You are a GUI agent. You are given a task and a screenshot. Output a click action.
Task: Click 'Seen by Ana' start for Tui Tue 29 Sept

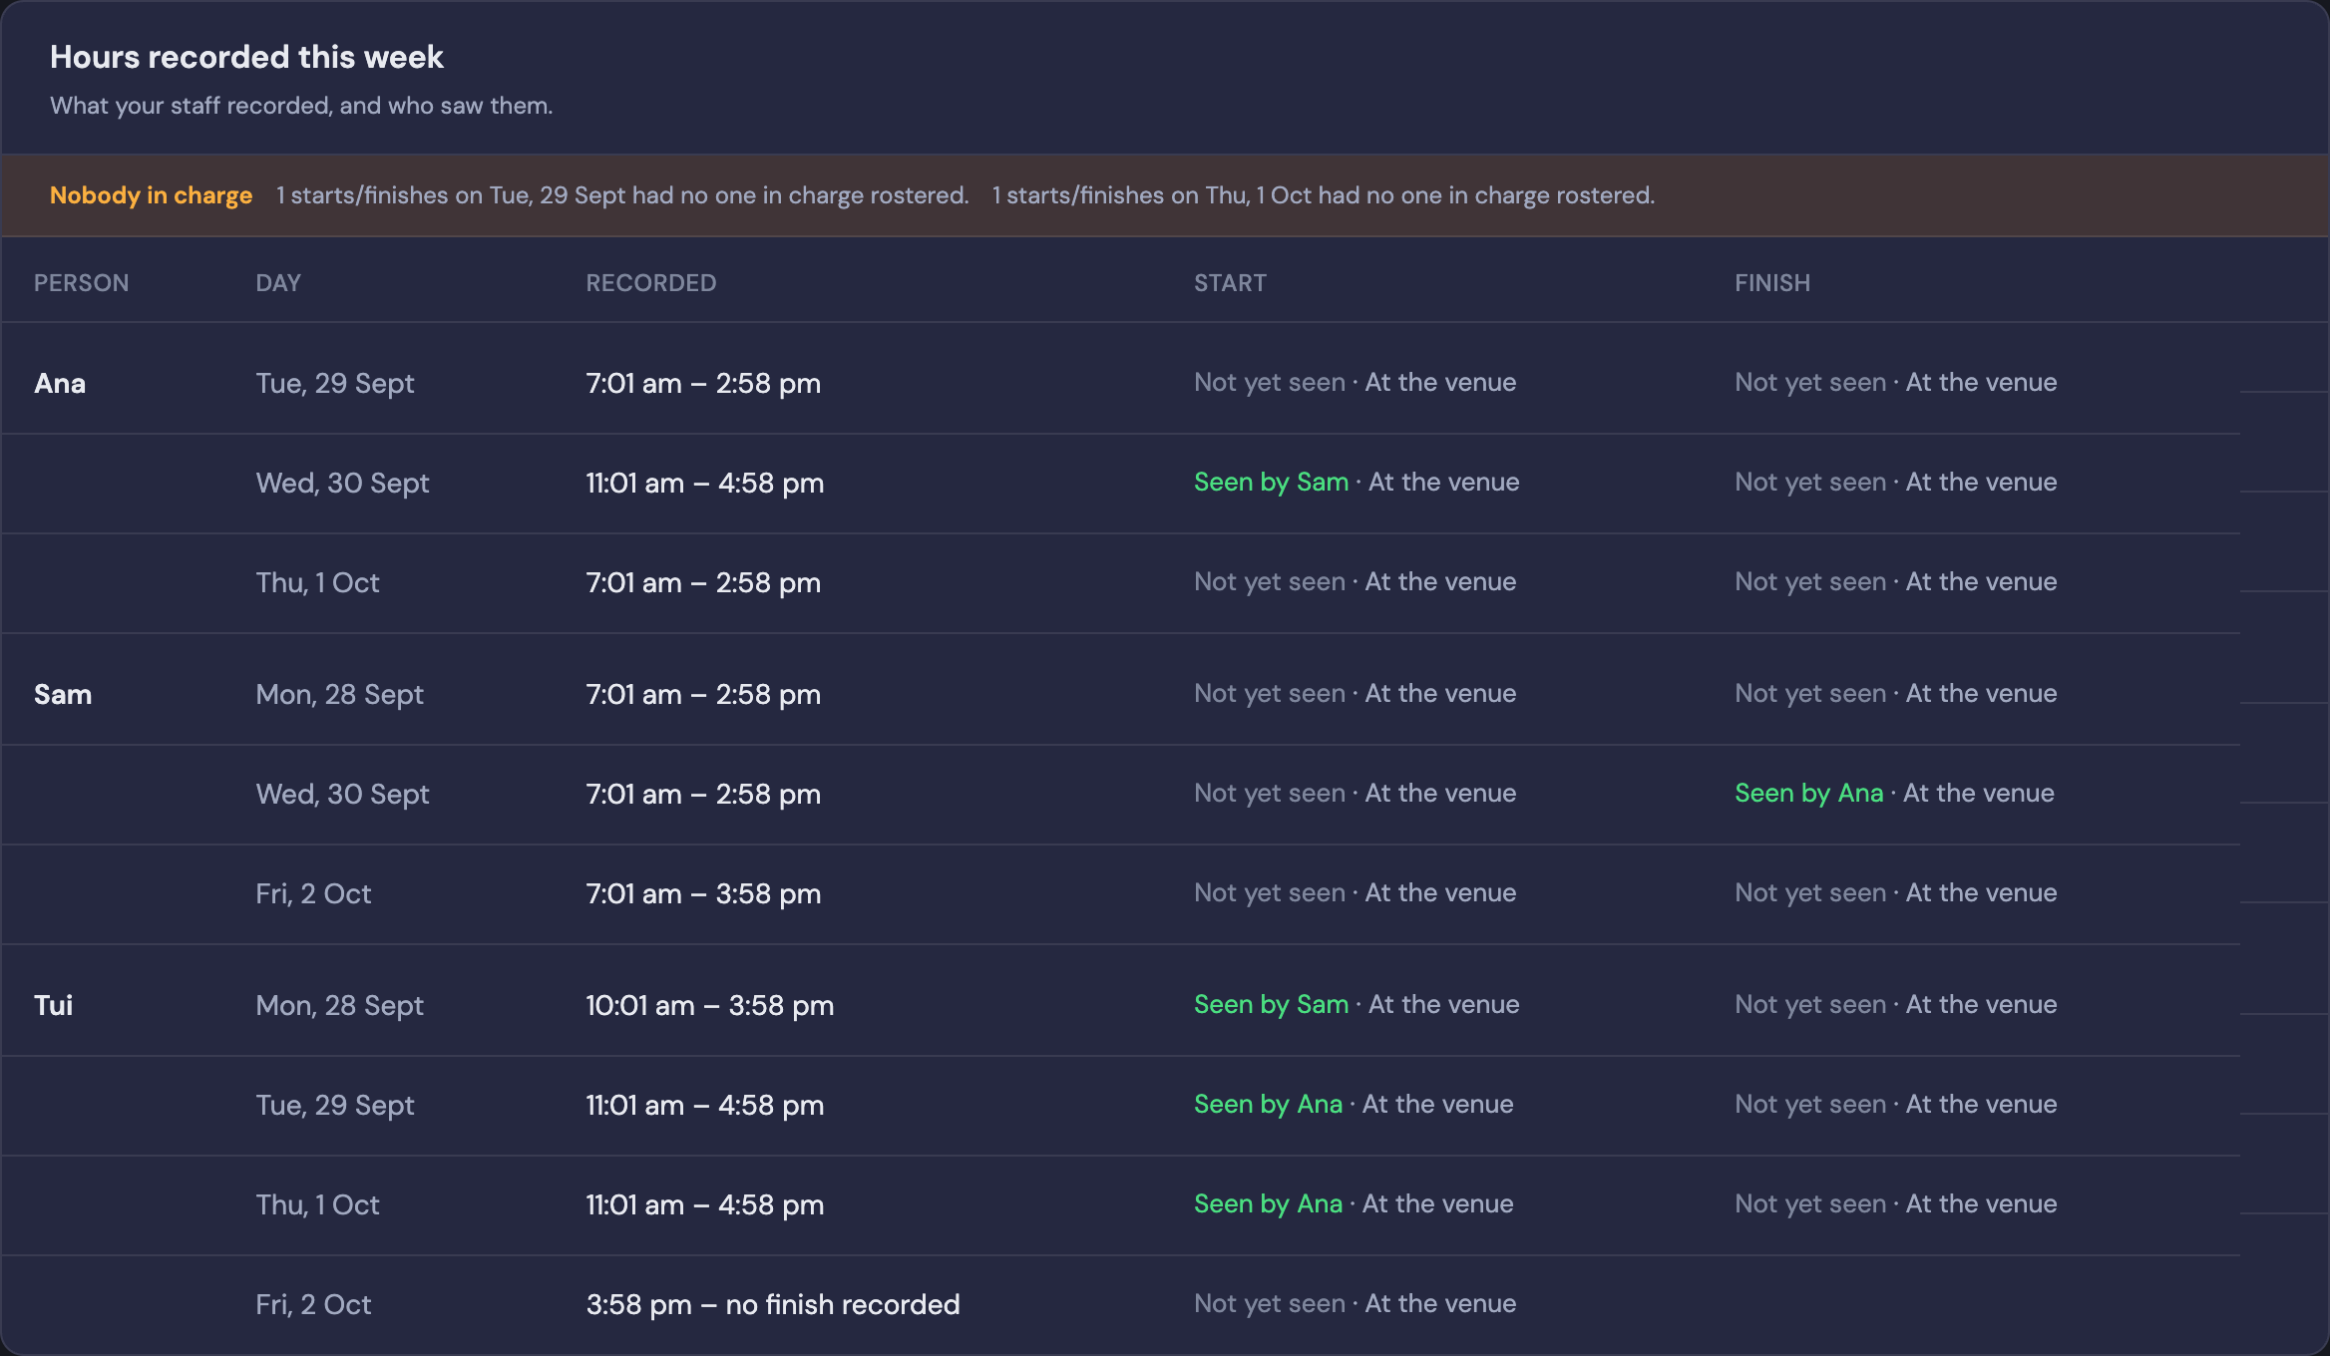1269,1105
